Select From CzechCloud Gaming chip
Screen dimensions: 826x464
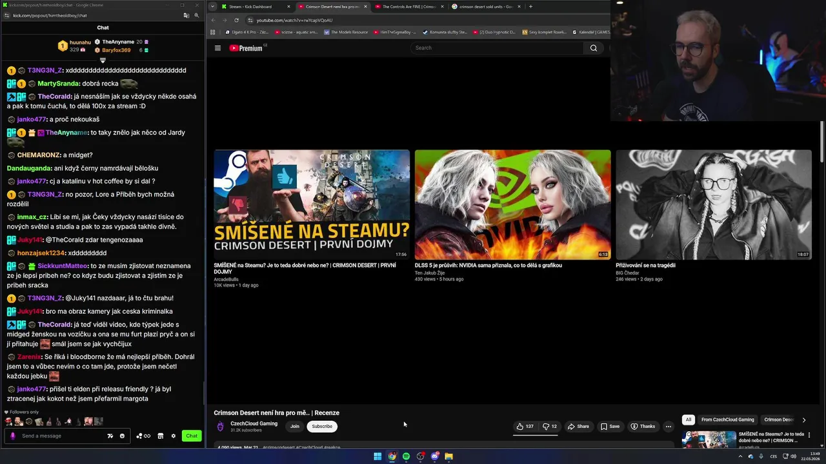727,420
